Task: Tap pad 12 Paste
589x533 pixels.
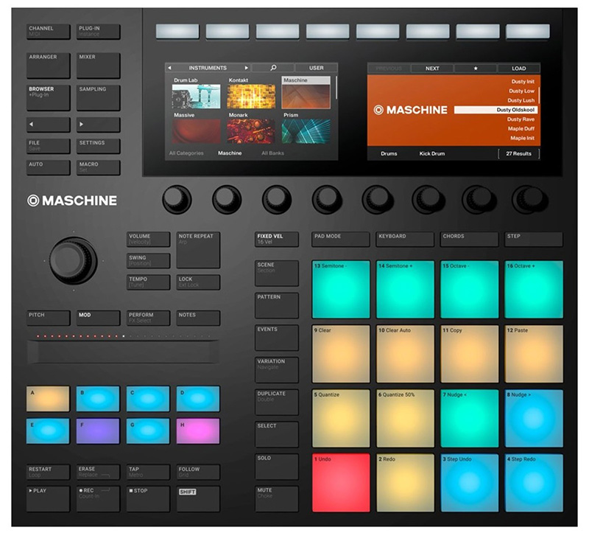Action: click(534, 354)
